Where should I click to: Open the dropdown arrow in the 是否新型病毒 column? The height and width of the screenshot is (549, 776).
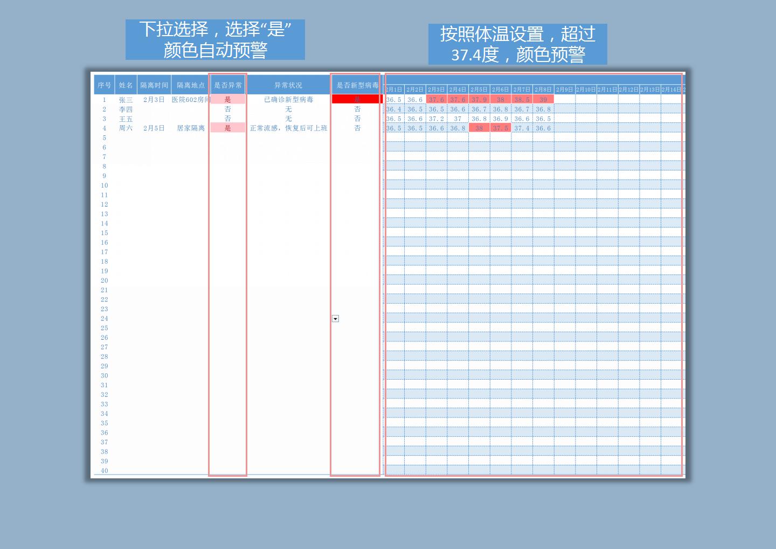[x=335, y=319]
